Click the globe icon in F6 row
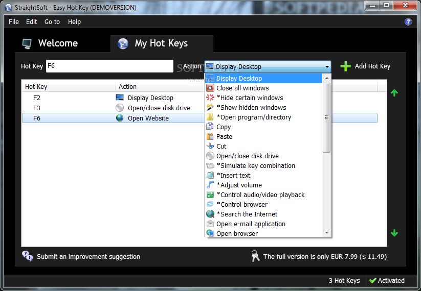 tap(120, 118)
